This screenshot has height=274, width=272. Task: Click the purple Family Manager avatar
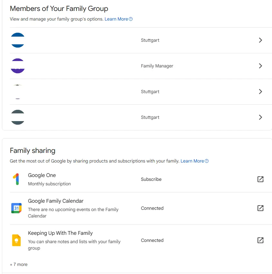(x=17, y=66)
